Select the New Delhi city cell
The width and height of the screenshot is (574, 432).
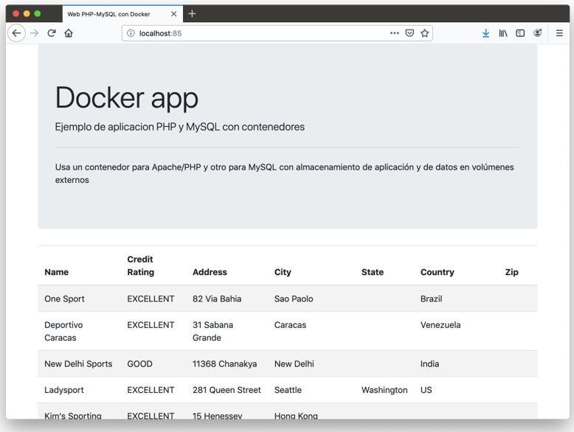click(294, 364)
